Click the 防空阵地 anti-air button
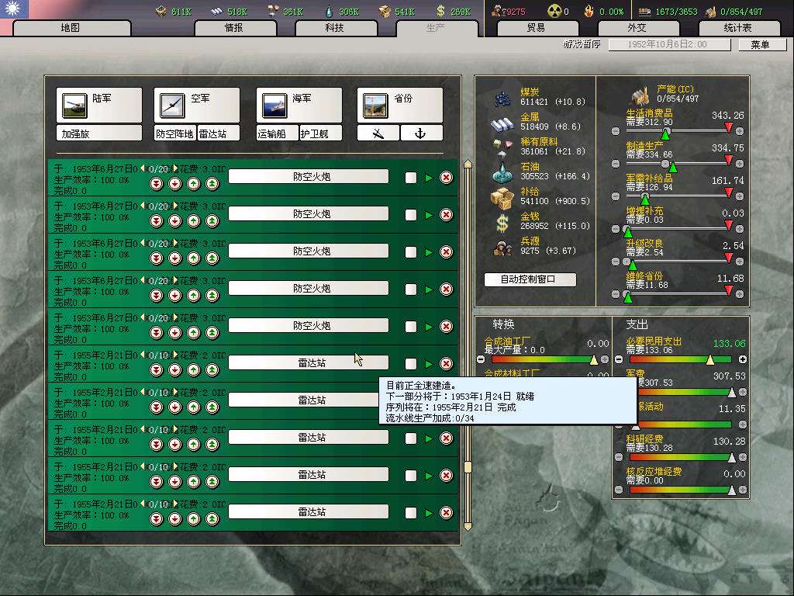 coord(174,133)
